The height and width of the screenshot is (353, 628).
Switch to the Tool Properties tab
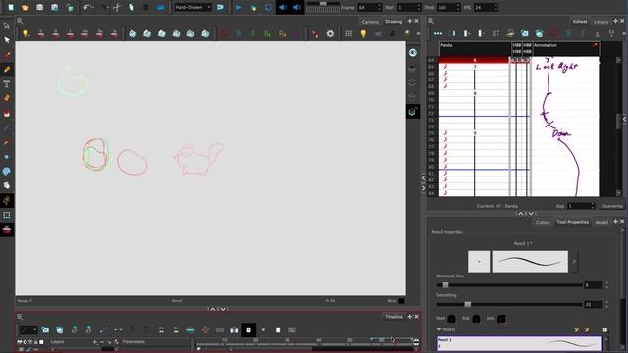click(572, 223)
